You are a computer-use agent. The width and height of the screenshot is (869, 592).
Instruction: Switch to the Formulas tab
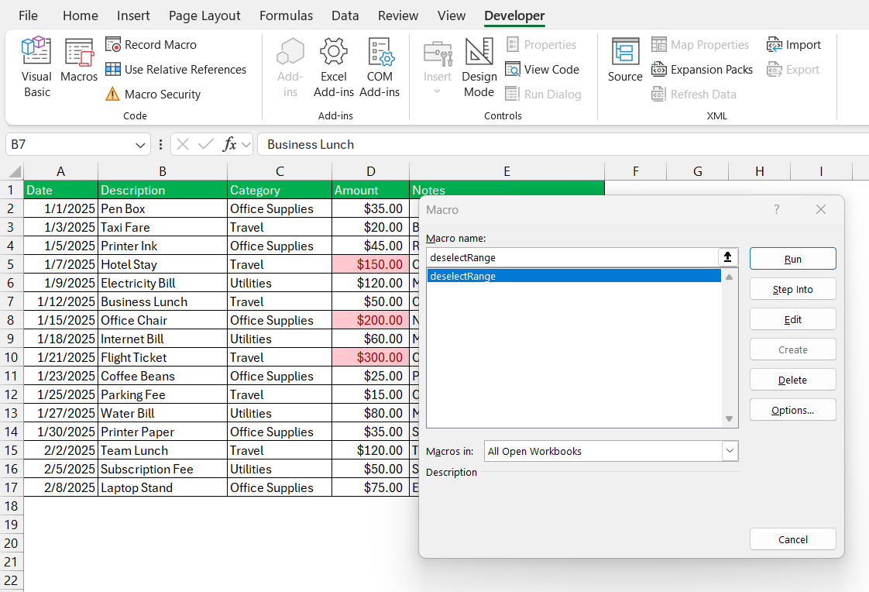[286, 15]
